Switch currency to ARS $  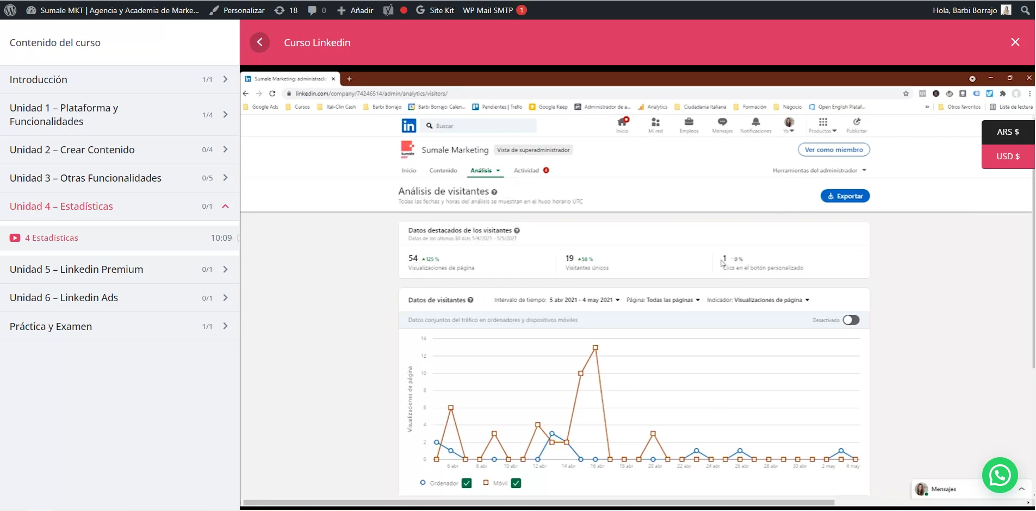tap(1008, 132)
